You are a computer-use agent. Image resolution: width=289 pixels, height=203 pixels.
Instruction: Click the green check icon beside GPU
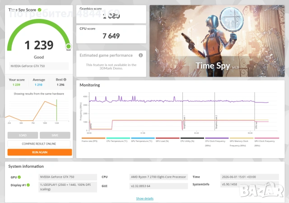click(x=19, y=177)
